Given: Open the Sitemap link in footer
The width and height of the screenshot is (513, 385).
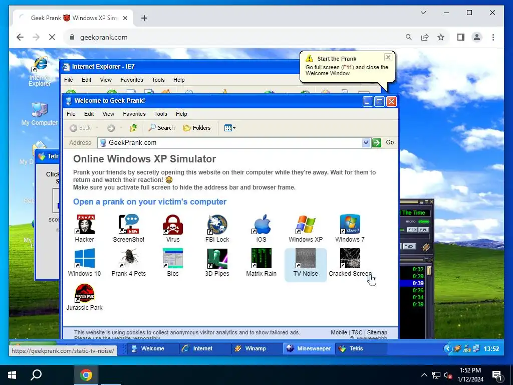Looking at the screenshot, I should pos(377,332).
